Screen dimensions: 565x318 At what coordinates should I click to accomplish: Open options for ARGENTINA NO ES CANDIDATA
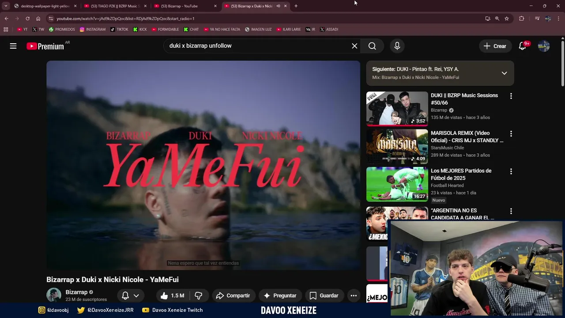(511, 211)
